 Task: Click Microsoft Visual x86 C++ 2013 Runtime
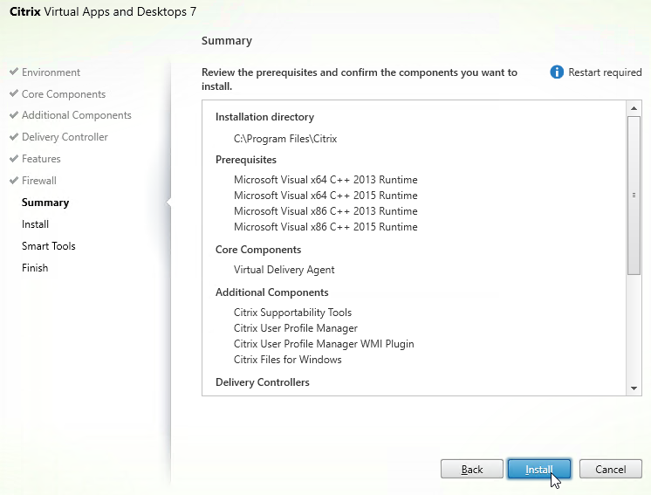325,211
